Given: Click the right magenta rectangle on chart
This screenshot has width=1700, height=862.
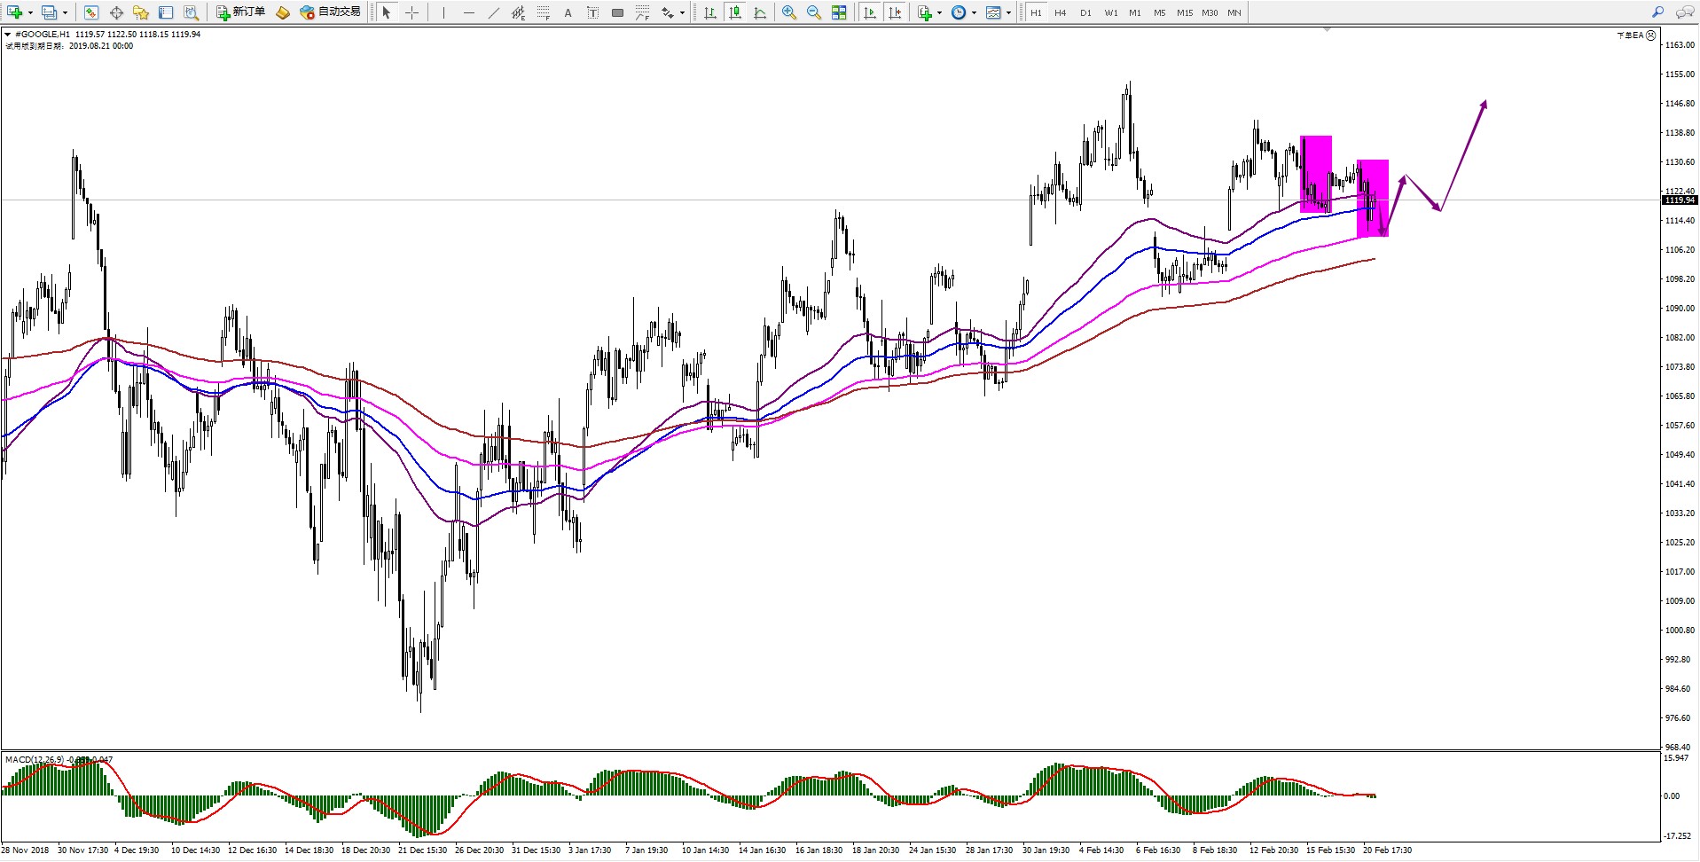Looking at the screenshot, I should coord(1373,197).
